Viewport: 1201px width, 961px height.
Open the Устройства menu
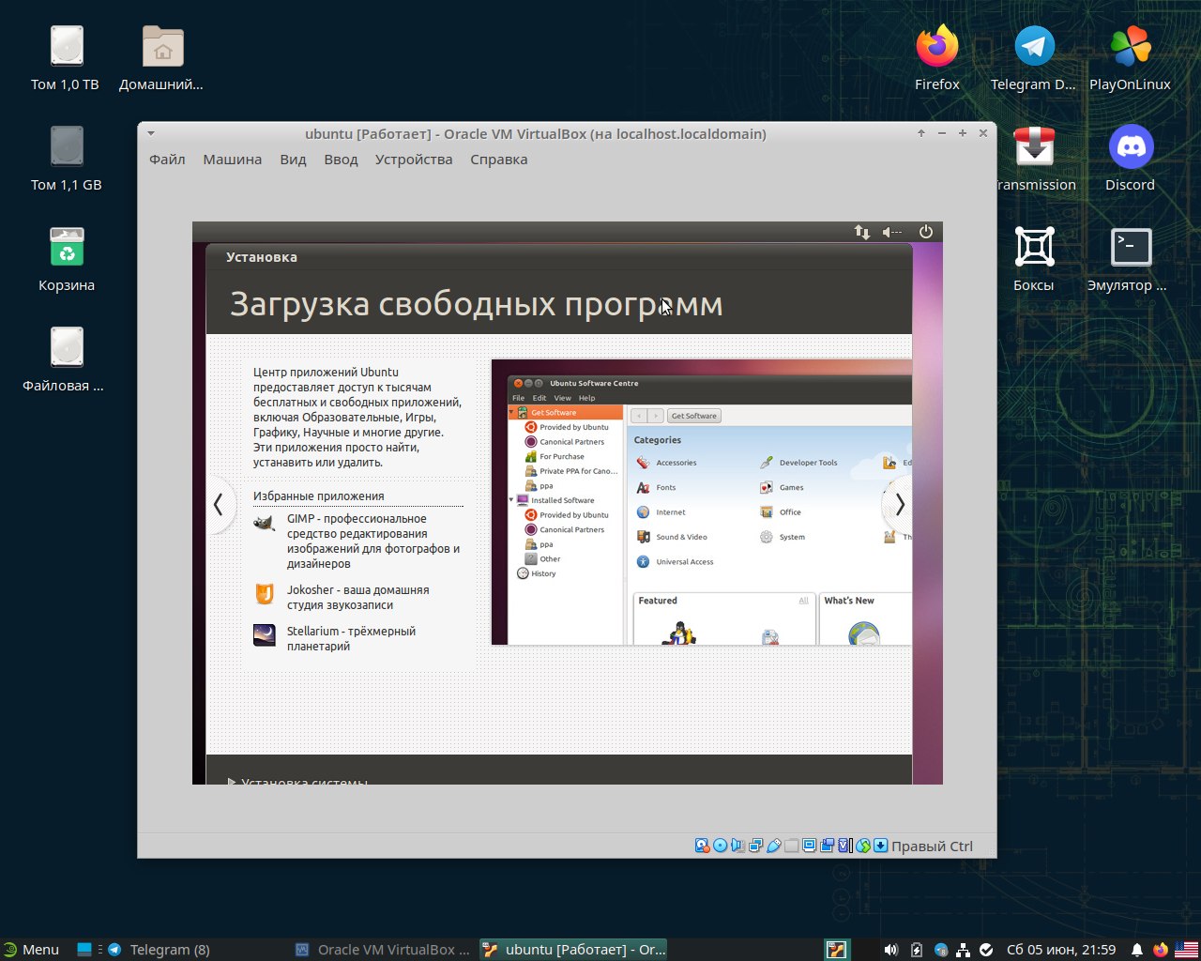point(414,160)
